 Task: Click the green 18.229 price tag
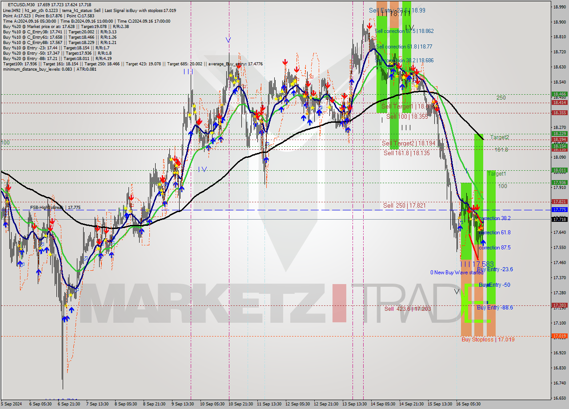click(x=559, y=133)
